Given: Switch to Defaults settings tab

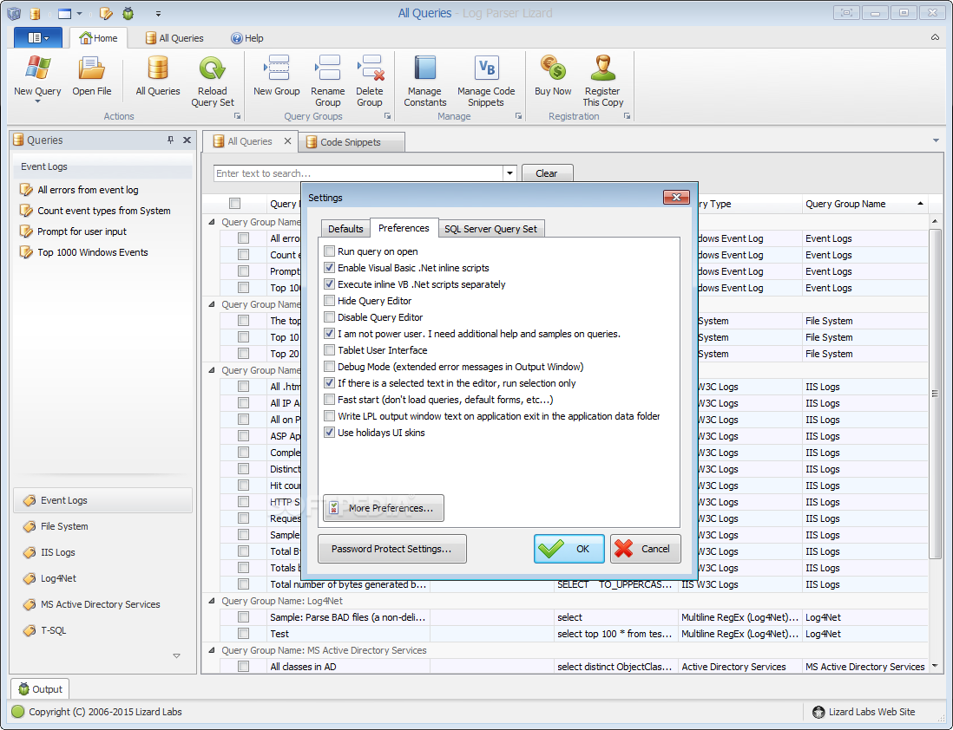Looking at the screenshot, I should coord(345,228).
